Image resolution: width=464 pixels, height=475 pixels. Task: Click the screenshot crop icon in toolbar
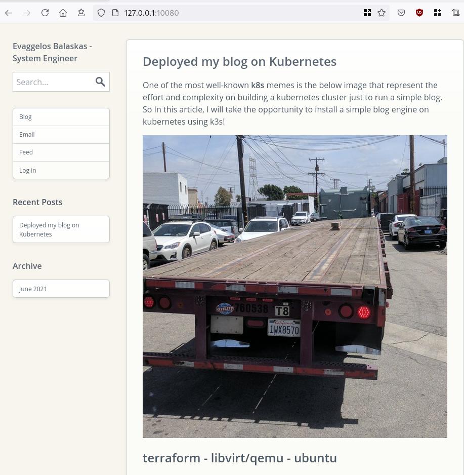(x=455, y=13)
